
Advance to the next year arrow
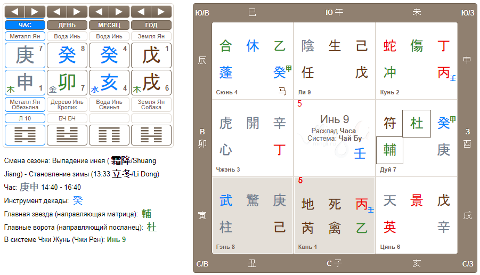pyautogui.click(x=161, y=12)
